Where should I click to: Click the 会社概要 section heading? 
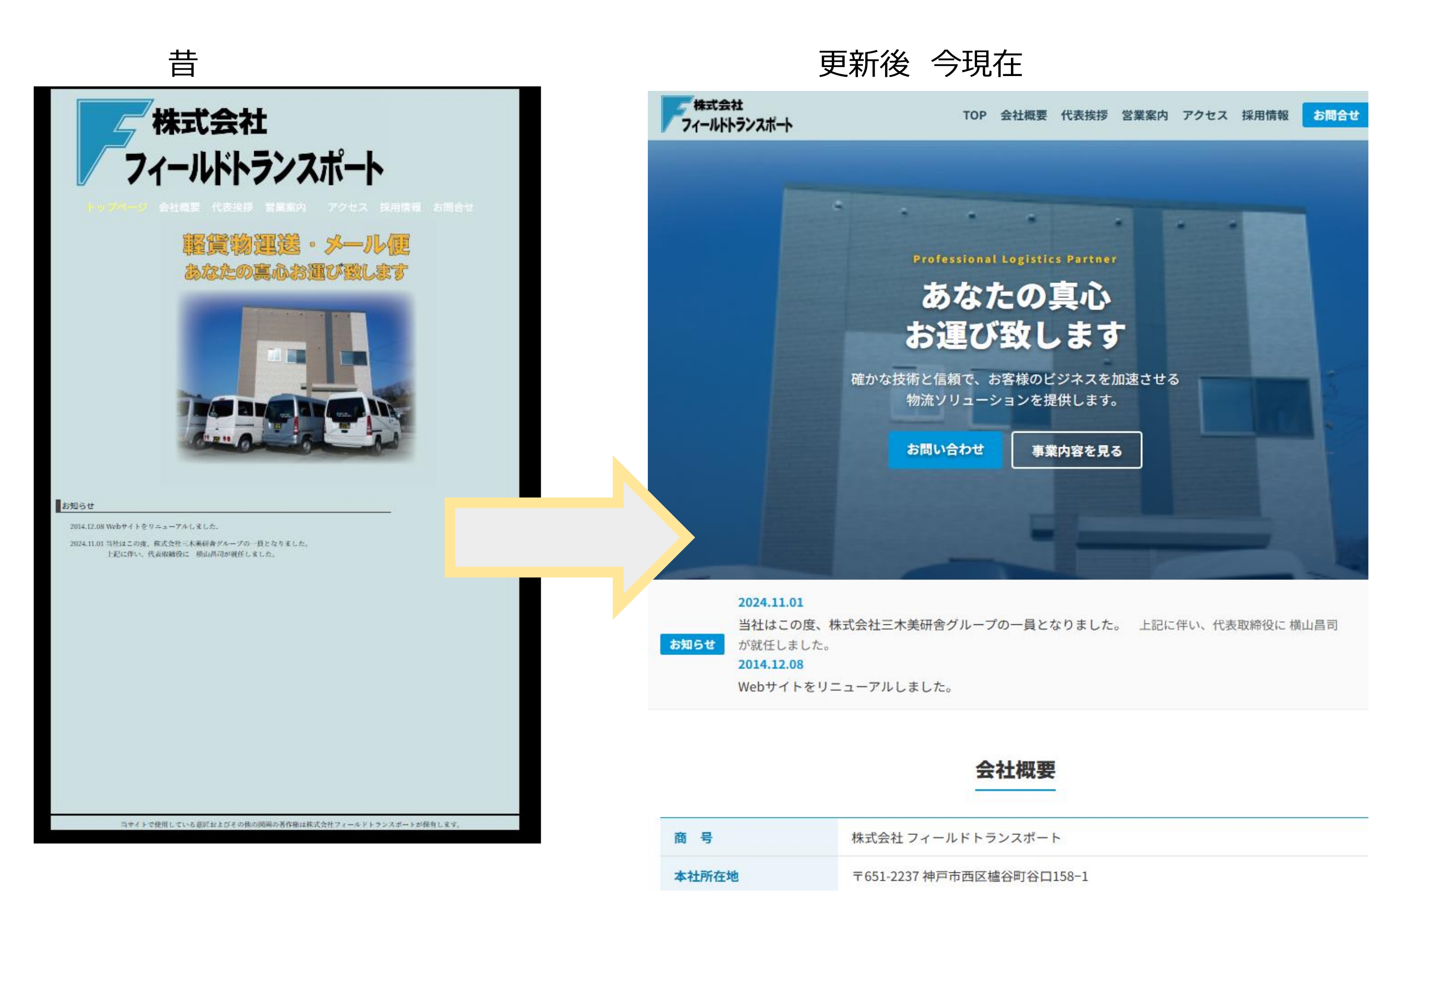pos(1015,770)
